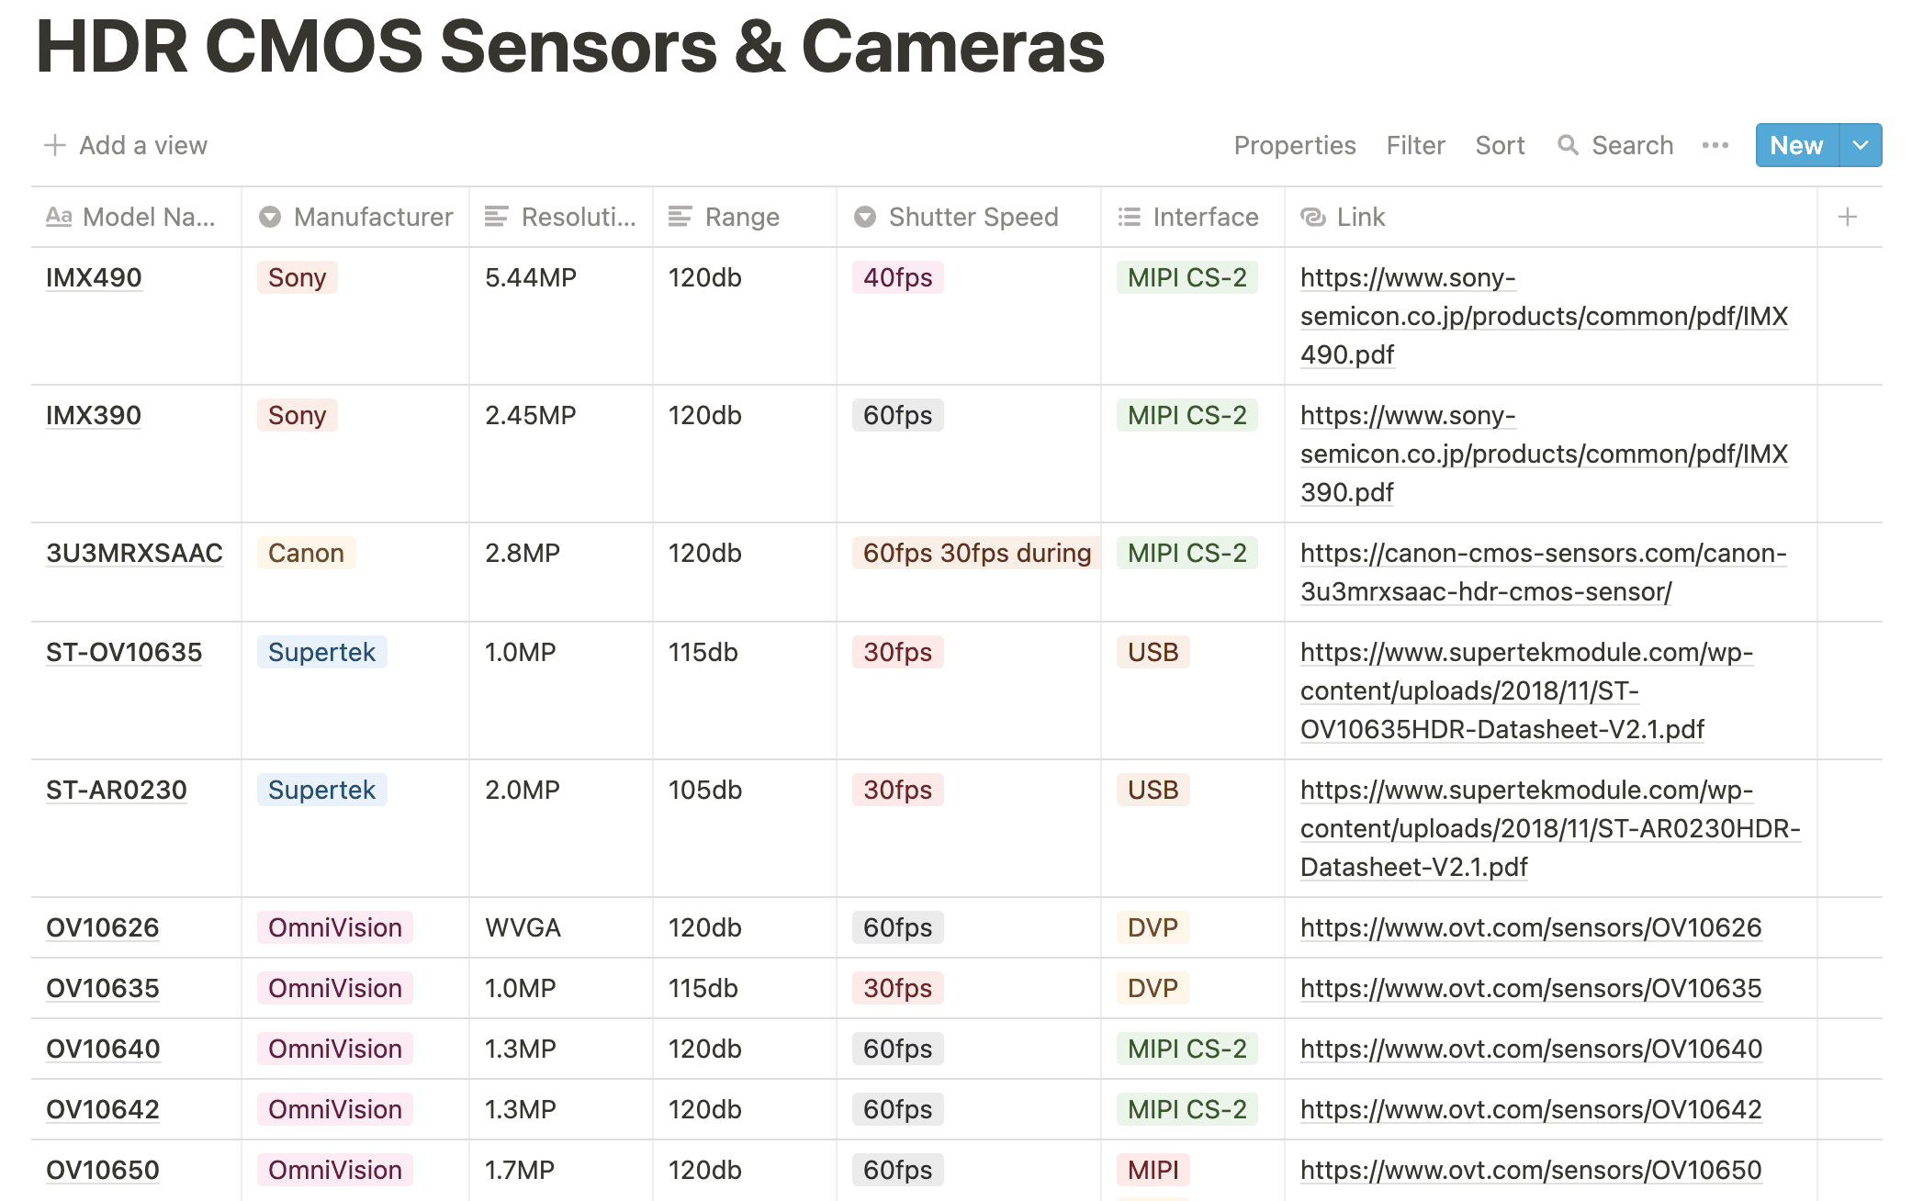Click the Manufacturer column select icon
The image size is (1912, 1201).
click(269, 217)
